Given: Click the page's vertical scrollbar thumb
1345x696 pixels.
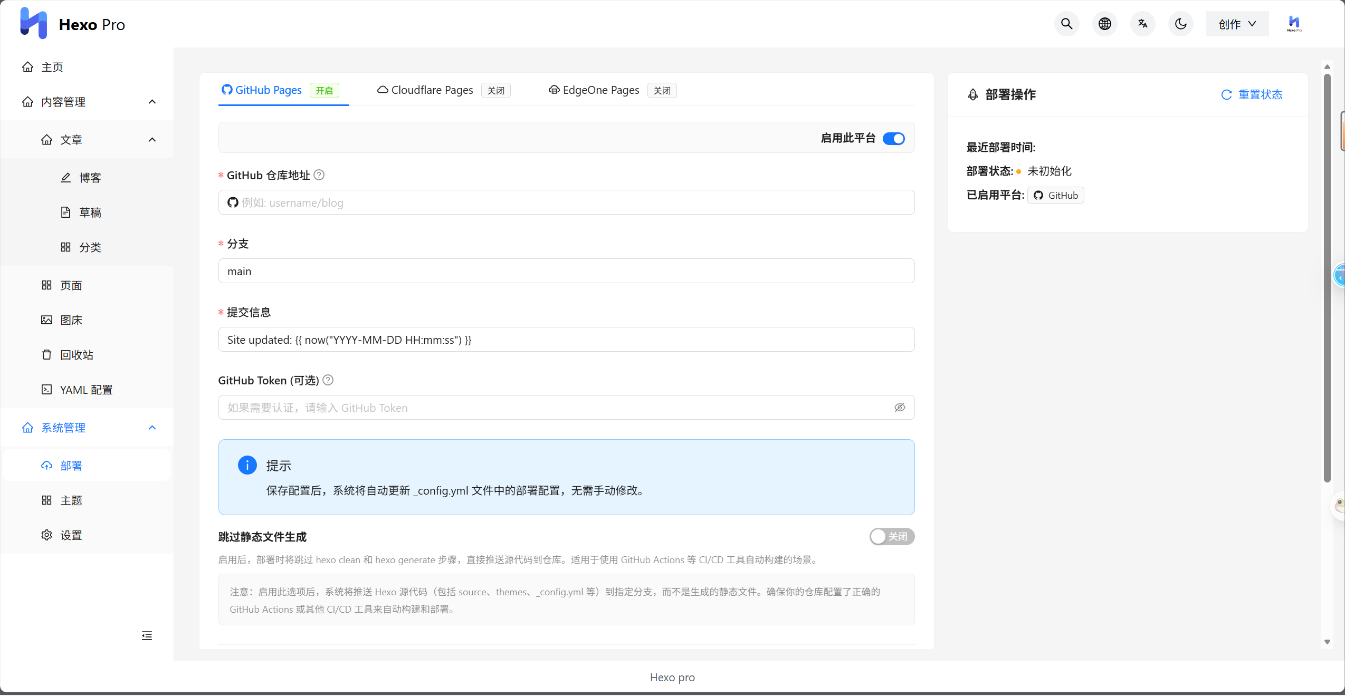Looking at the screenshot, I should 1327,278.
